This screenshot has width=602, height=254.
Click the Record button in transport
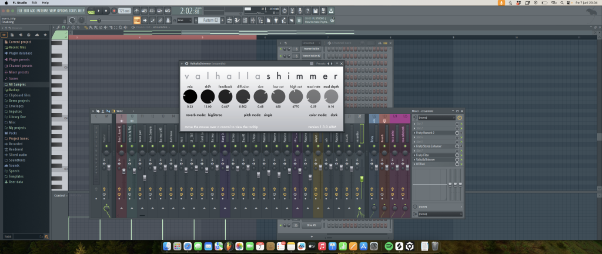pyautogui.click(x=113, y=11)
